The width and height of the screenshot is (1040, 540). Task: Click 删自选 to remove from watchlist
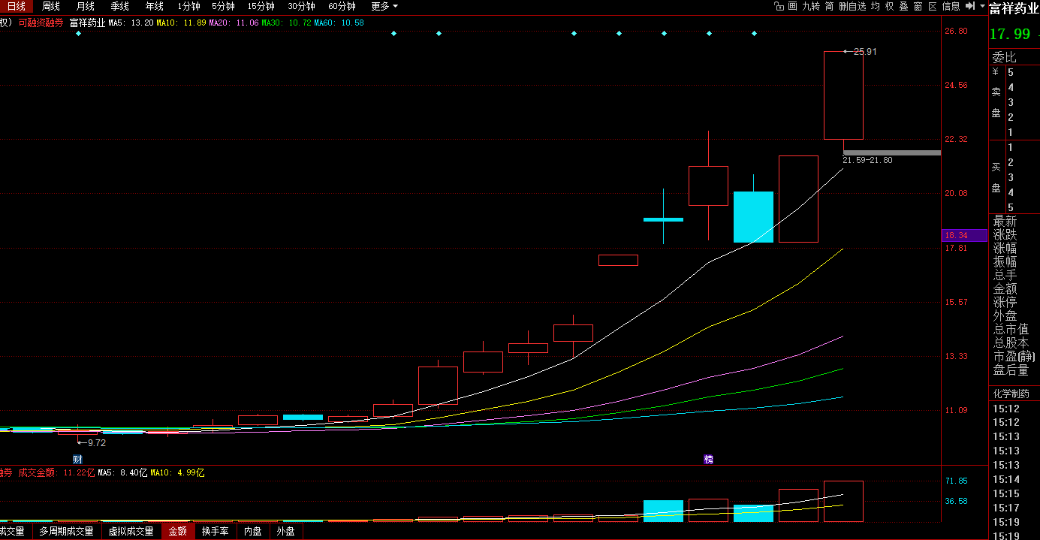pyautogui.click(x=852, y=6)
